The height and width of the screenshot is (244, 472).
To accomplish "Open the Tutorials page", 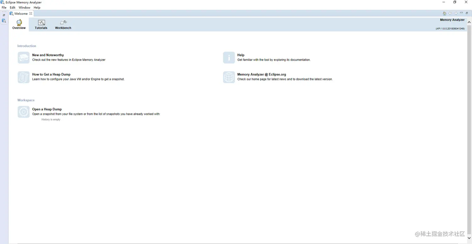I will pos(41,24).
